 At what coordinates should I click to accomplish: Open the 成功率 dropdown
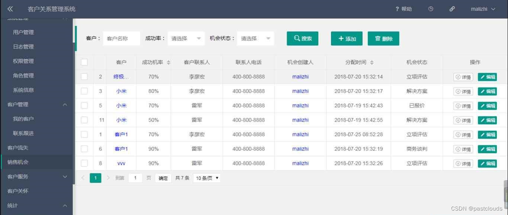(186, 39)
